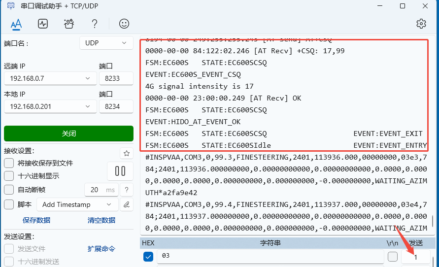Pause receiving with the pause button
This screenshot has width=439, height=267.
coord(120,171)
